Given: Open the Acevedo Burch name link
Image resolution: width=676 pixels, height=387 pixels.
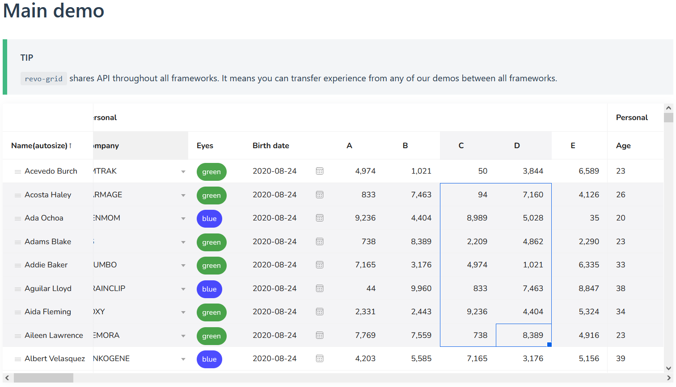Looking at the screenshot, I should 51,171.
